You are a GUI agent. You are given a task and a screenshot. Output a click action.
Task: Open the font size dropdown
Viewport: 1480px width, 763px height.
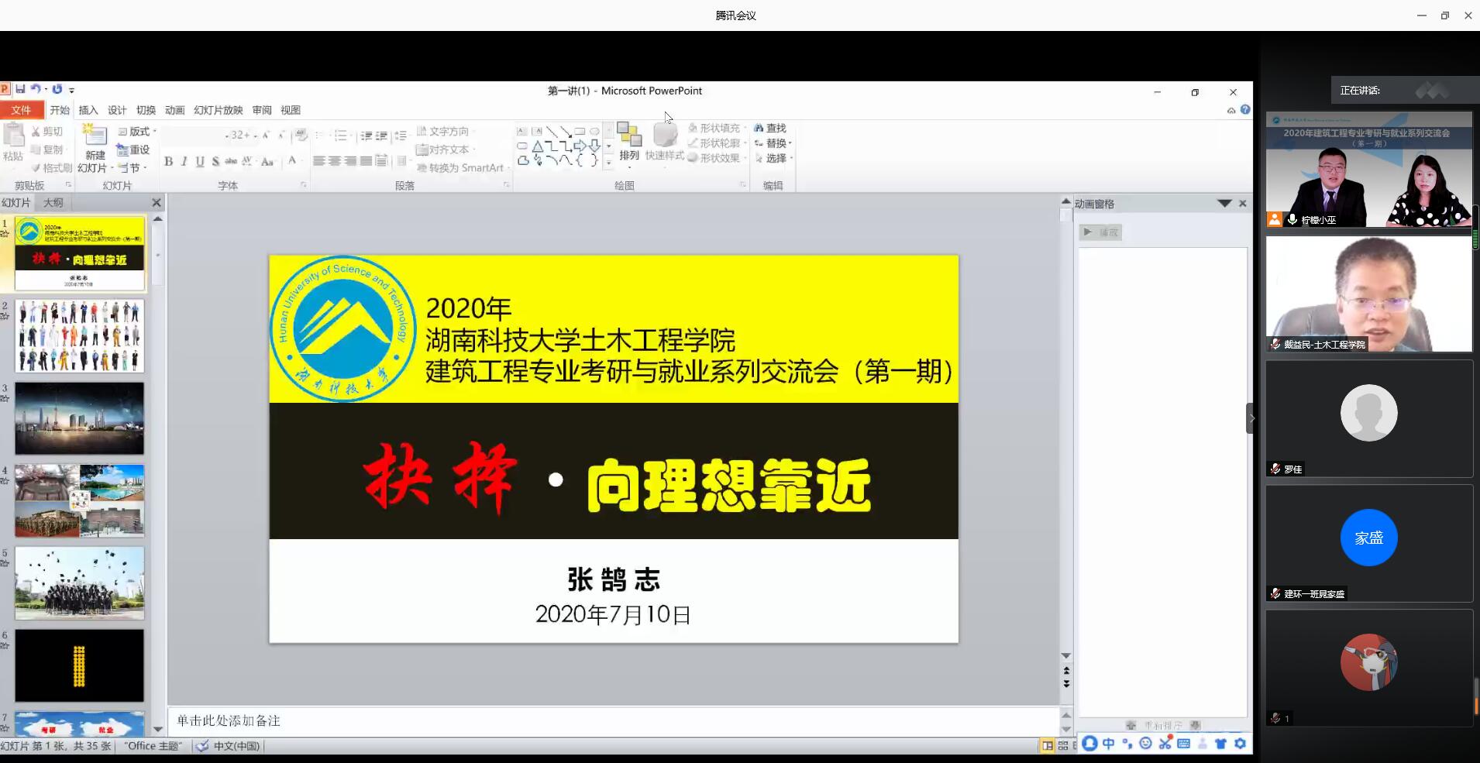coord(253,135)
